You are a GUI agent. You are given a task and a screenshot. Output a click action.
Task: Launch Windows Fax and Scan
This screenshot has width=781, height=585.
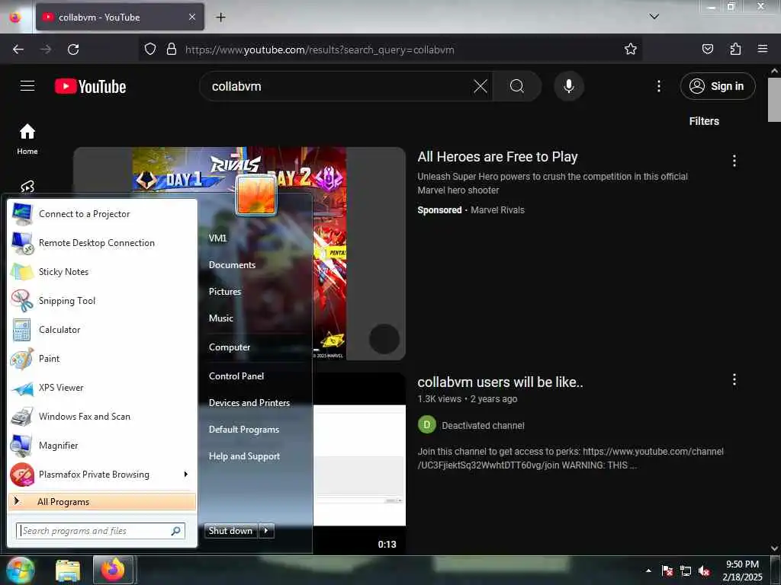click(102, 417)
